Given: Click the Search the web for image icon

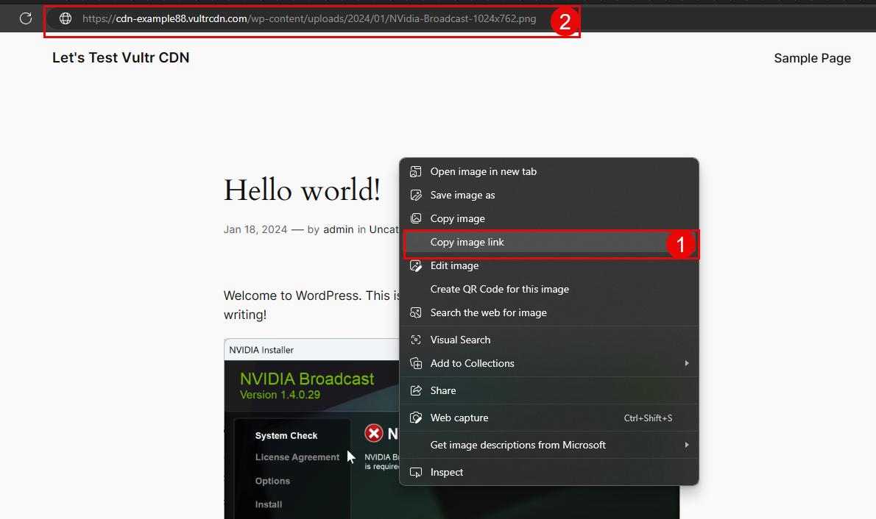Looking at the screenshot, I should click(x=416, y=312).
